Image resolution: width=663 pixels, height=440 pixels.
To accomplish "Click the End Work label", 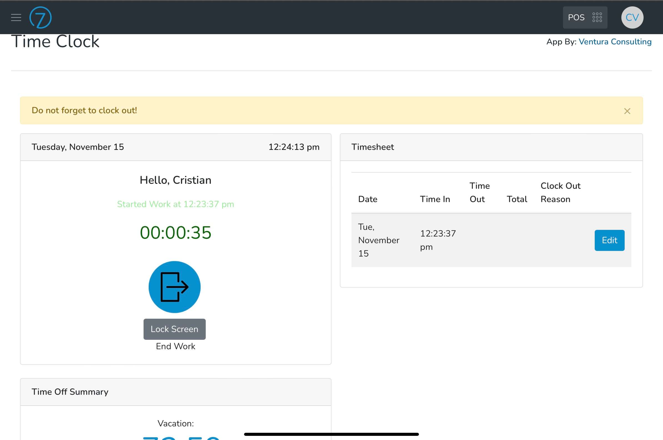I will click(176, 346).
